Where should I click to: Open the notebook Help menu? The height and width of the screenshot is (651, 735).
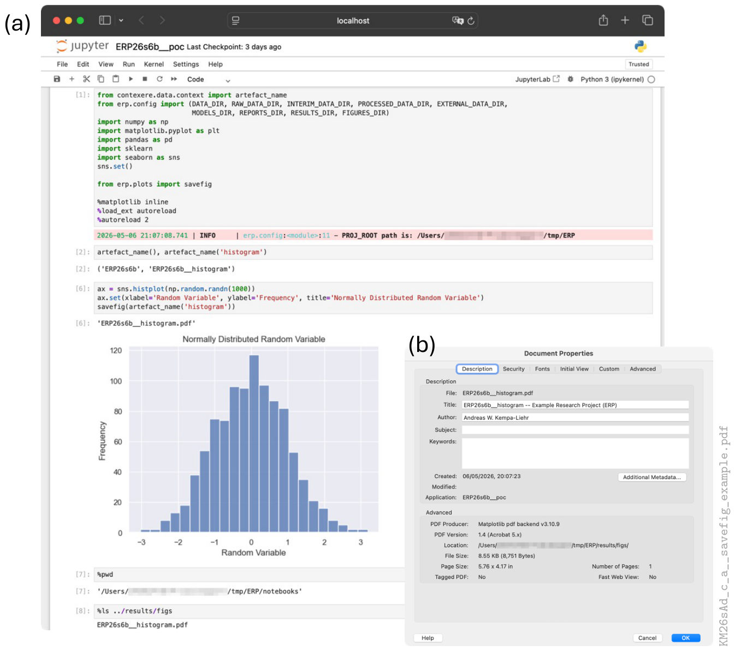(x=216, y=64)
